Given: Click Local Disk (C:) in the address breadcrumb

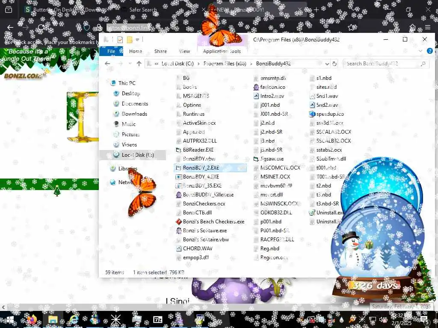Looking at the screenshot, I should click(x=178, y=64).
